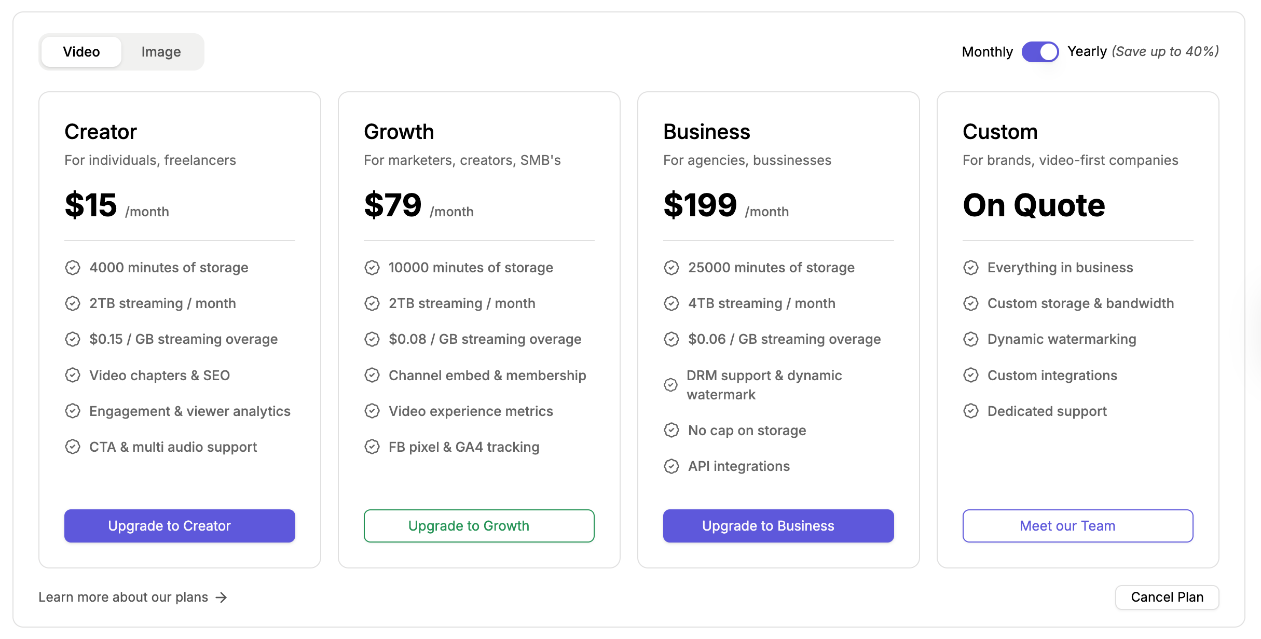Click check icon beside DRM support & dynamic watermark

(671, 385)
